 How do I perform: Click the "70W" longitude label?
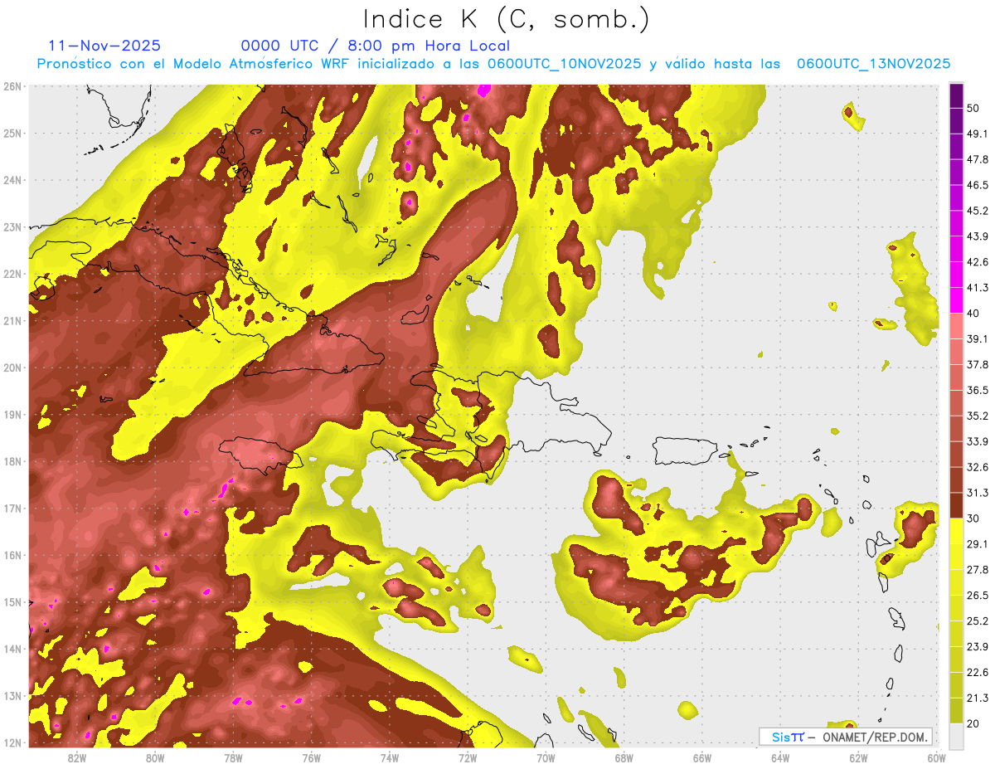[546, 758]
